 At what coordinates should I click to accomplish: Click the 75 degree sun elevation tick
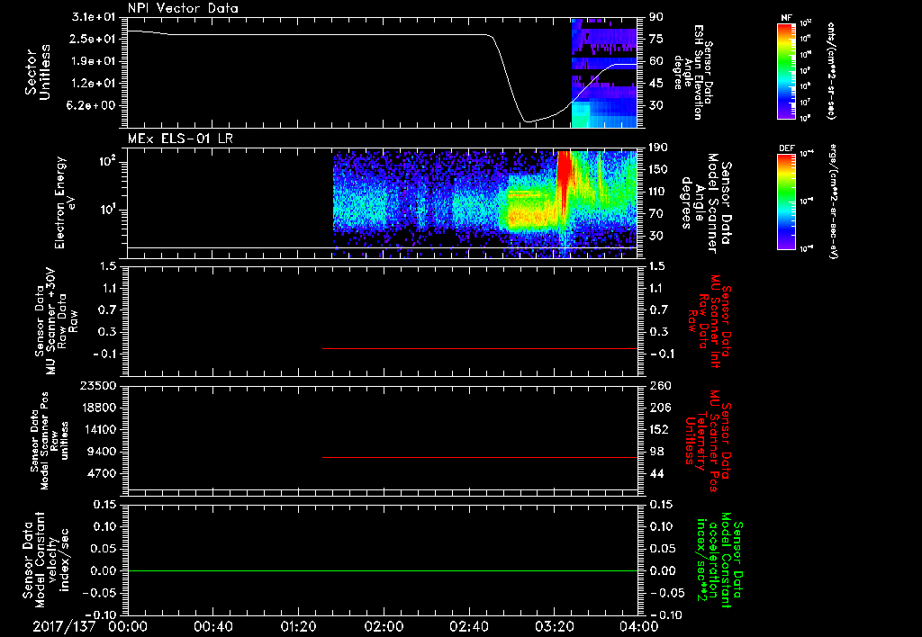(656, 39)
